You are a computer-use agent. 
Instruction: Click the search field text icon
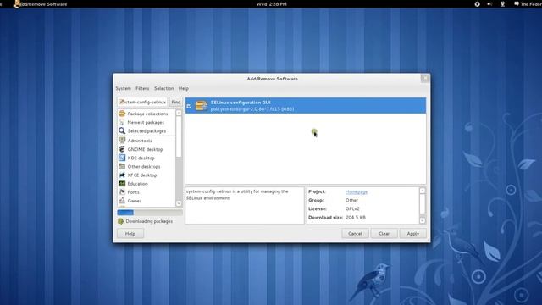tap(121, 102)
